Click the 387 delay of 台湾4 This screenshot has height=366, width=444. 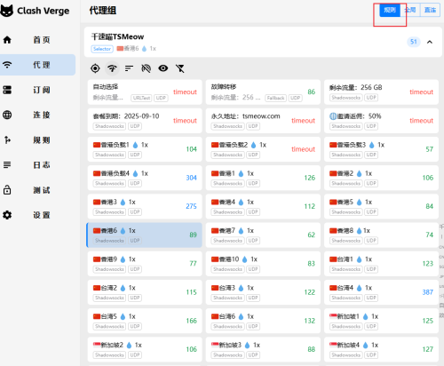pyautogui.click(x=427, y=292)
